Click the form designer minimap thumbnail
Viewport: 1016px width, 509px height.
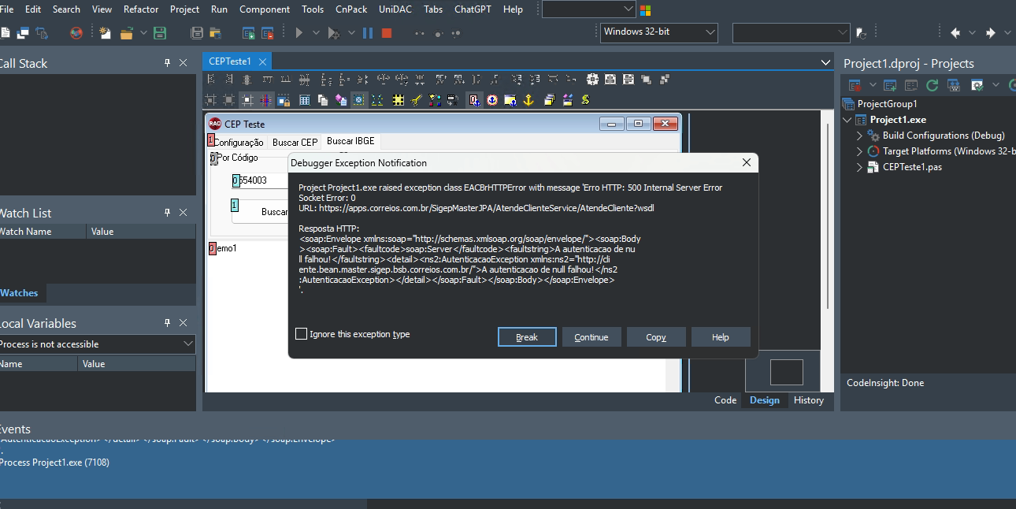coord(786,372)
